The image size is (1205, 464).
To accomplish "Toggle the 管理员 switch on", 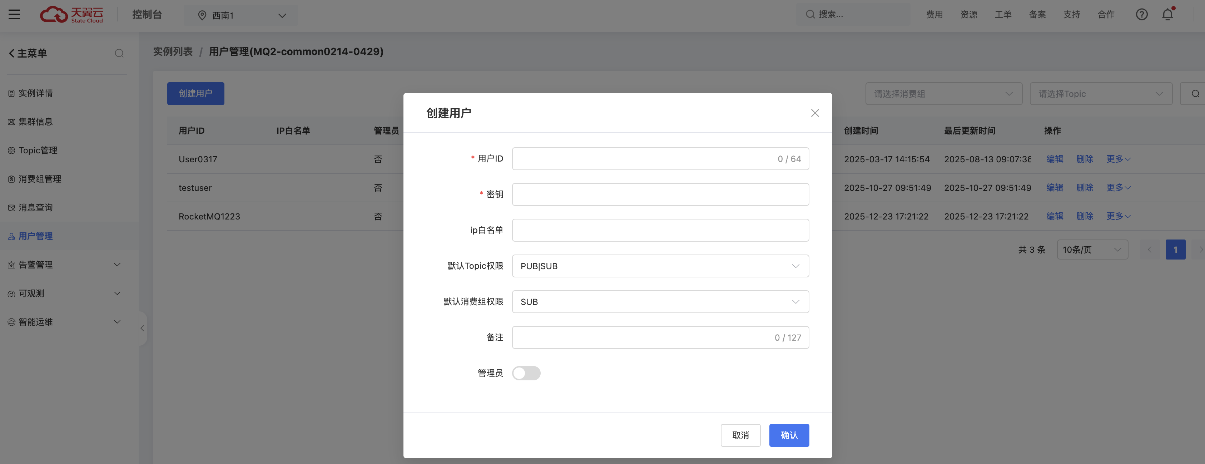I will 526,373.
